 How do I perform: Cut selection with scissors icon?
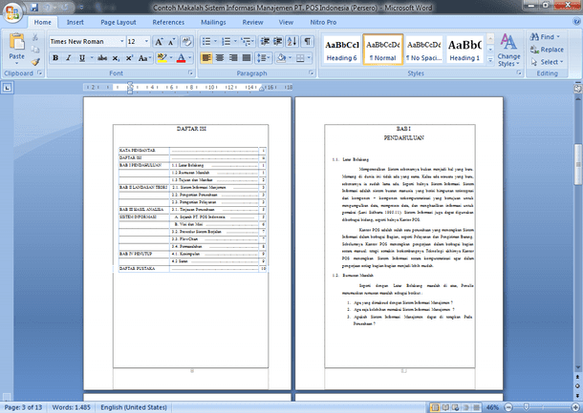(35, 37)
